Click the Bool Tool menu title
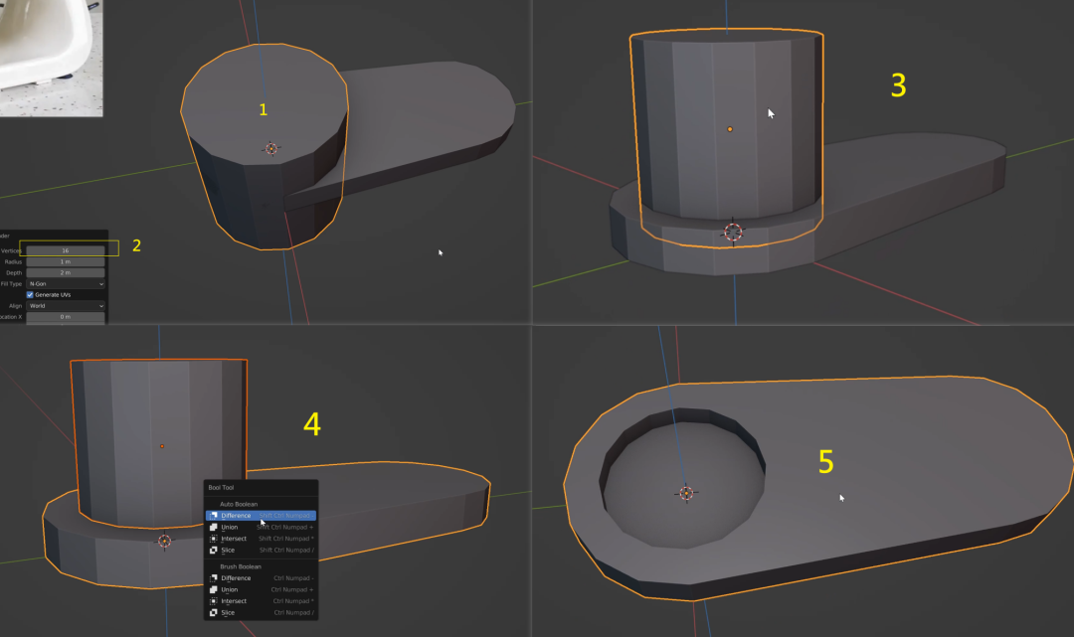 click(x=221, y=488)
